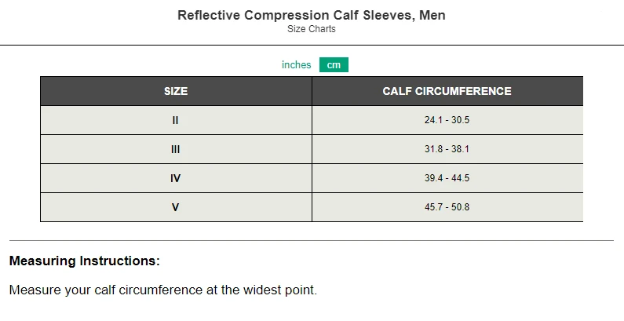This screenshot has width=624, height=321.
Task: Select size II in the table
Action: (x=176, y=121)
